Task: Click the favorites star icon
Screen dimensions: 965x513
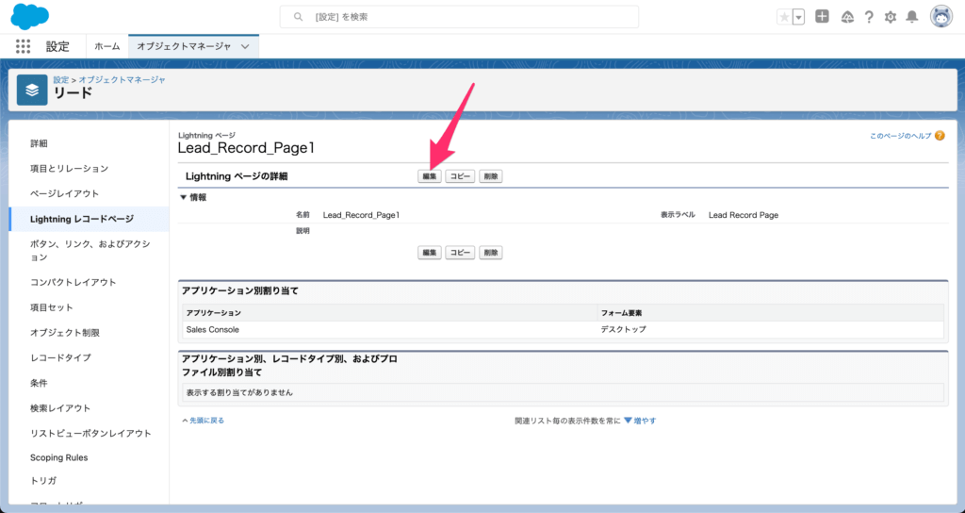Action: [784, 17]
